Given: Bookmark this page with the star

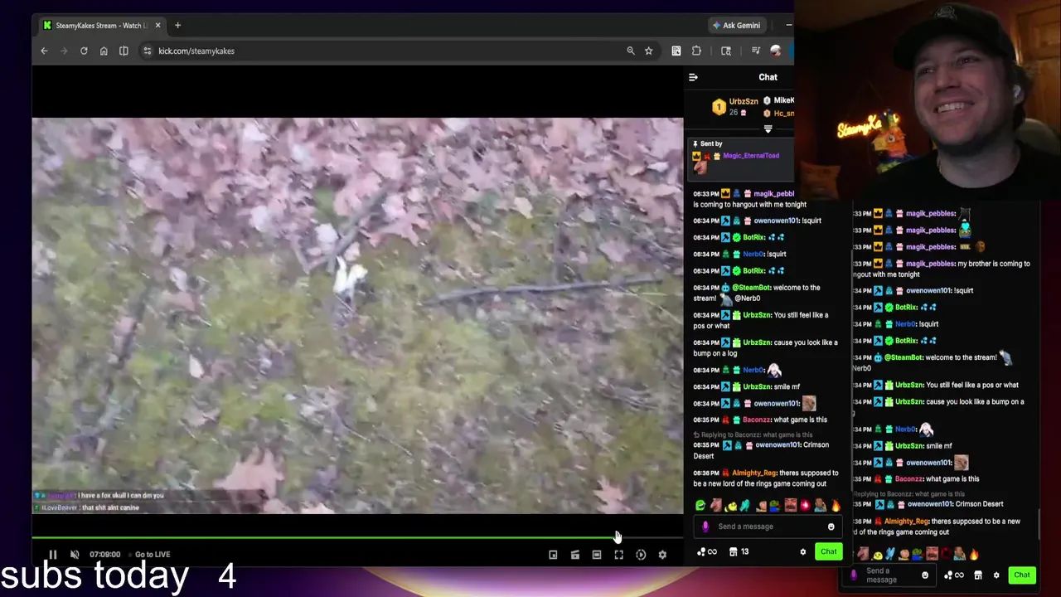Looking at the screenshot, I should pyautogui.click(x=648, y=51).
